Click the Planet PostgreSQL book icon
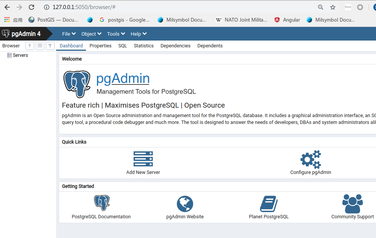376x238 pixels. click(x=269, y=204)
